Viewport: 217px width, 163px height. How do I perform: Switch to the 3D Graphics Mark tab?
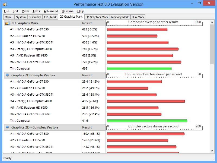tap(97, 17)
